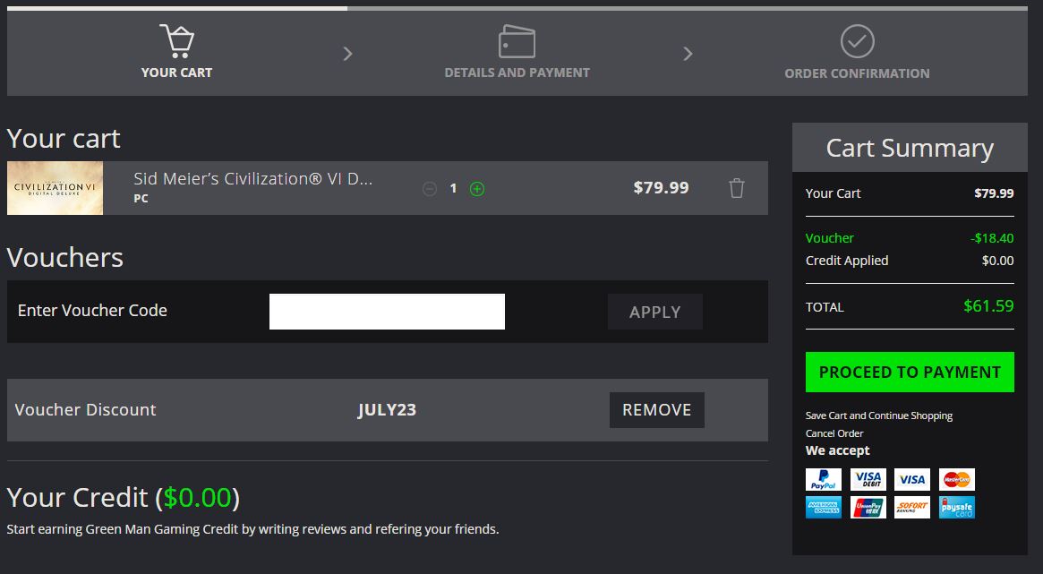Click the Credit Applied $0.00 value

coord(997,261)
